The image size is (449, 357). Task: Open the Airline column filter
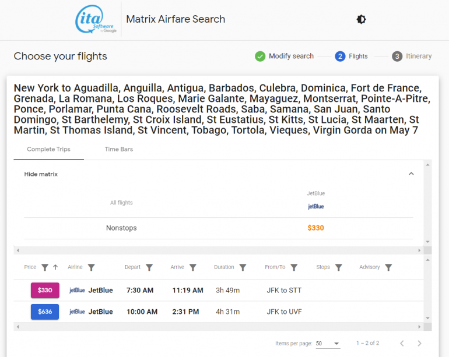click(91, 267)
